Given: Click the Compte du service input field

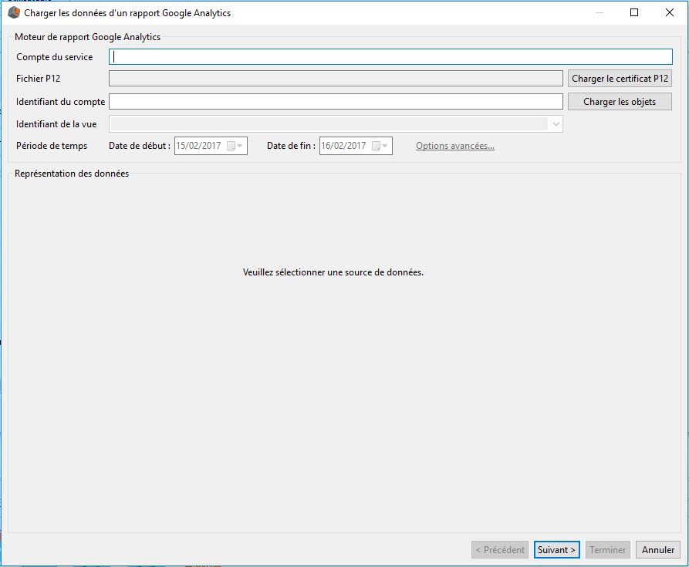Looking at the screenshot, I should [390, 56].
